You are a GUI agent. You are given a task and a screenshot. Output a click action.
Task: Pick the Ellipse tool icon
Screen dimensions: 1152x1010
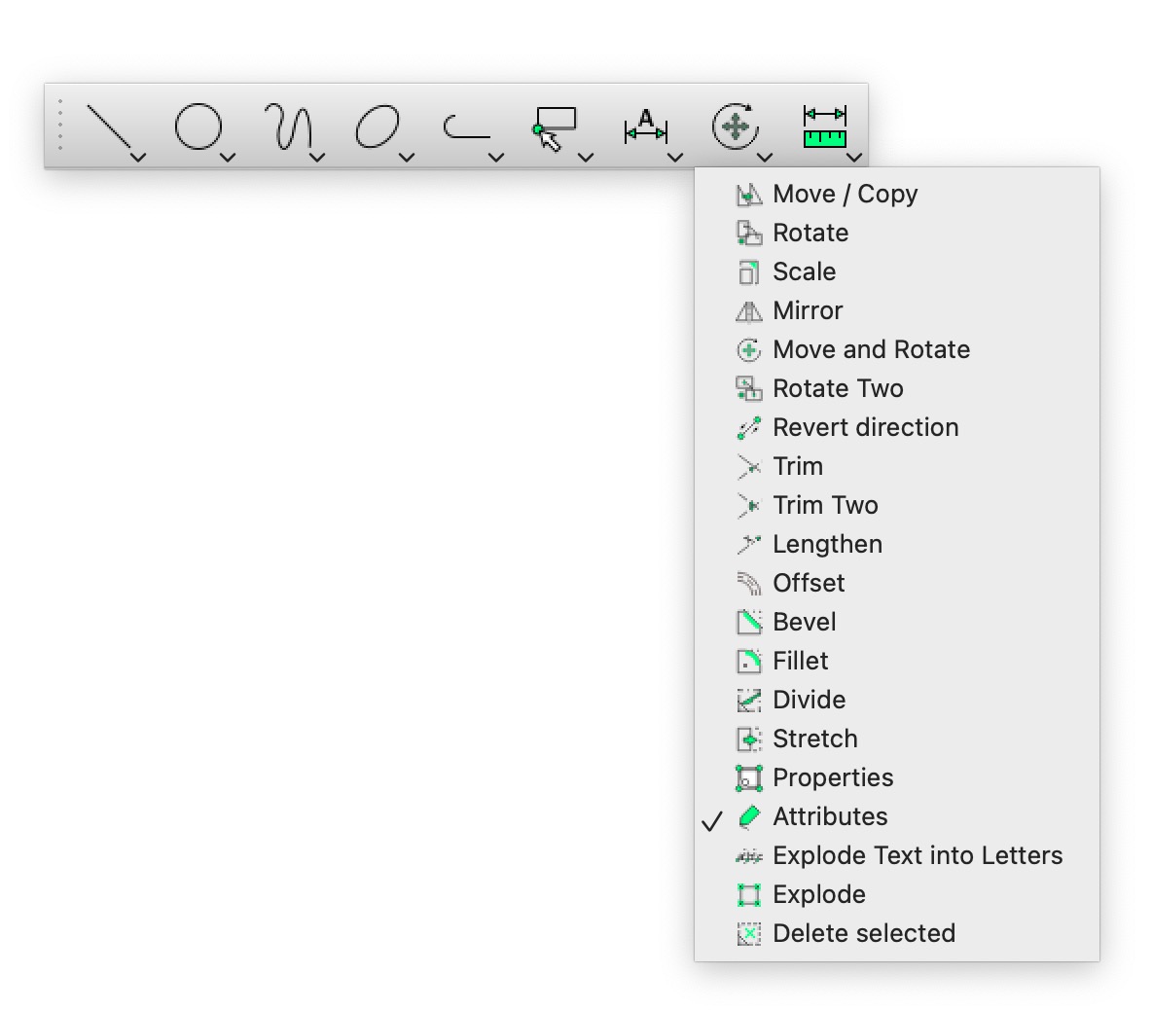pyautogui.click(x=377, y=126)
